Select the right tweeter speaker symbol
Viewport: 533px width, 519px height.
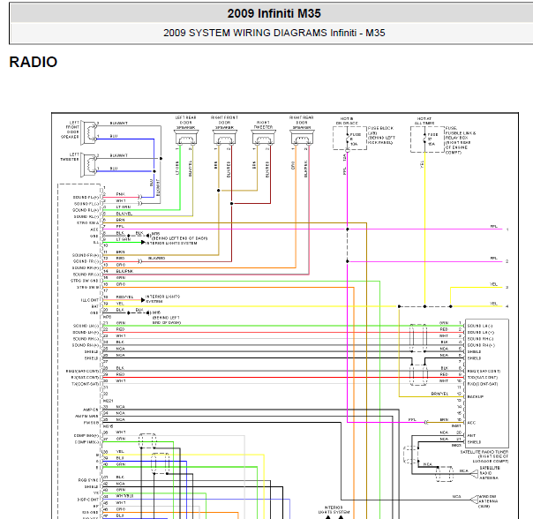tap(263, 138)
